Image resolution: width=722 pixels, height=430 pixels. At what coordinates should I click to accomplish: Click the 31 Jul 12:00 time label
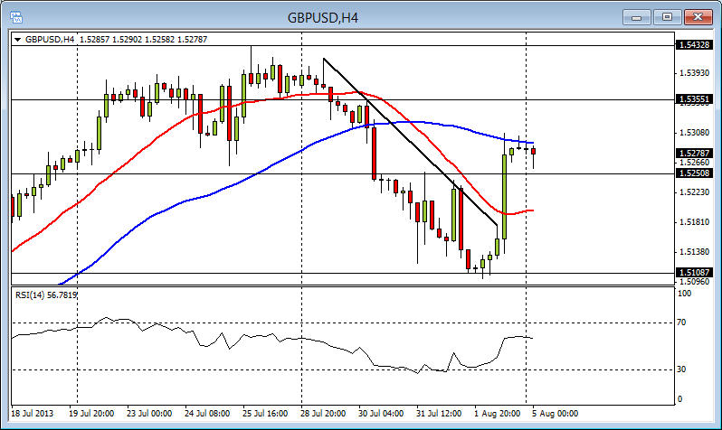pos(439,414)
